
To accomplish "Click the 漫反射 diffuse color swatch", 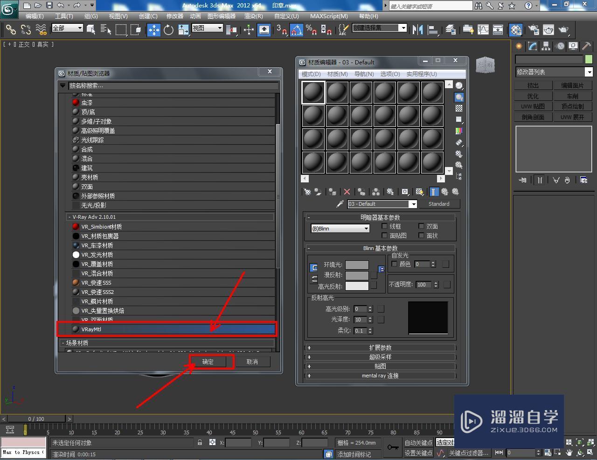I will tap(357, 275).
